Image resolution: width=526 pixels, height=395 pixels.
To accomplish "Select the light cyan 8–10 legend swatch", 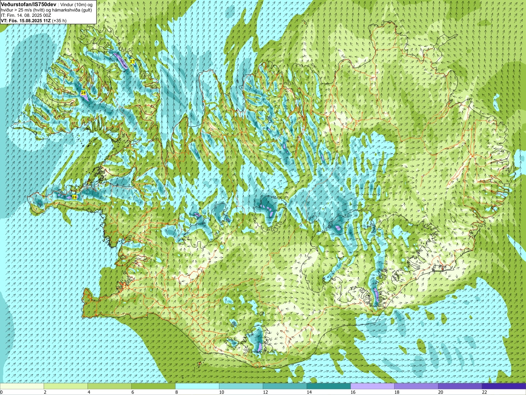I will (x=197, y=386).
